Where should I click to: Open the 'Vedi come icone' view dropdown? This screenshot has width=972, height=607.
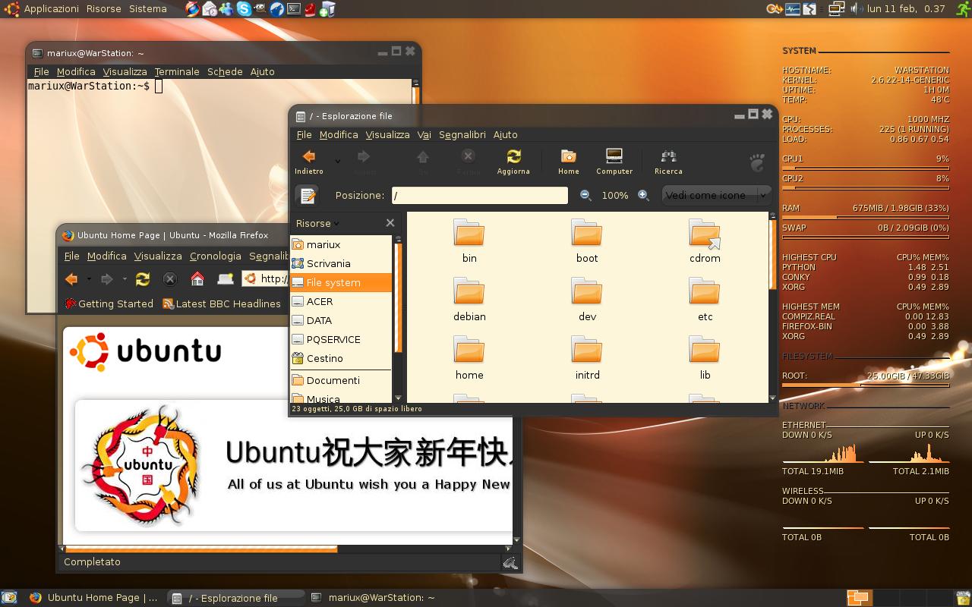[716, 195]
